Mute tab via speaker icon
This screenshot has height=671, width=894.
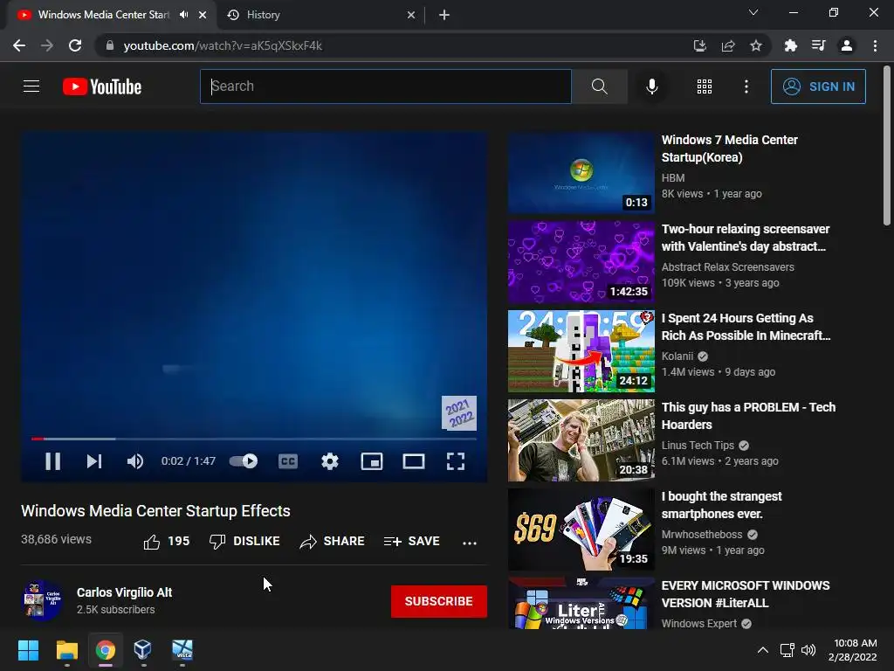click(183, 15)
